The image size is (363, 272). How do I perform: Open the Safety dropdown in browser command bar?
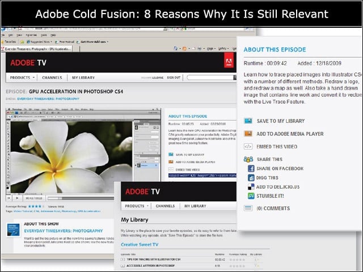[223, 49]
